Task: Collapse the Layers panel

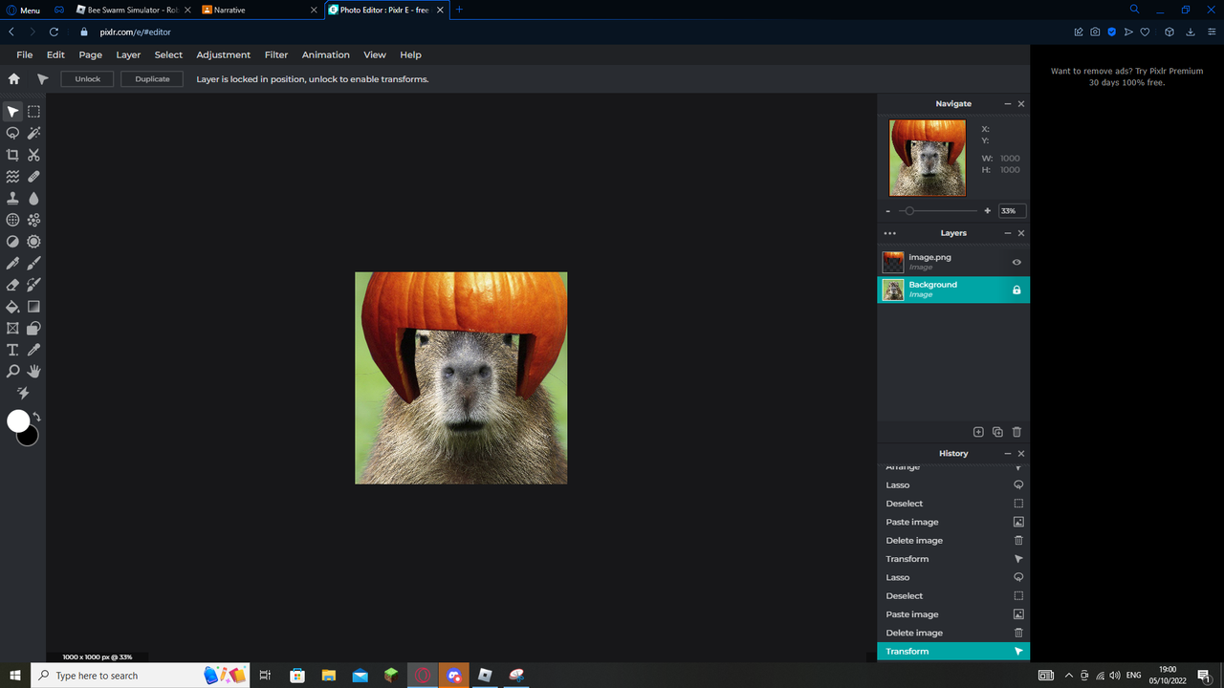Action: [1007, 233]
